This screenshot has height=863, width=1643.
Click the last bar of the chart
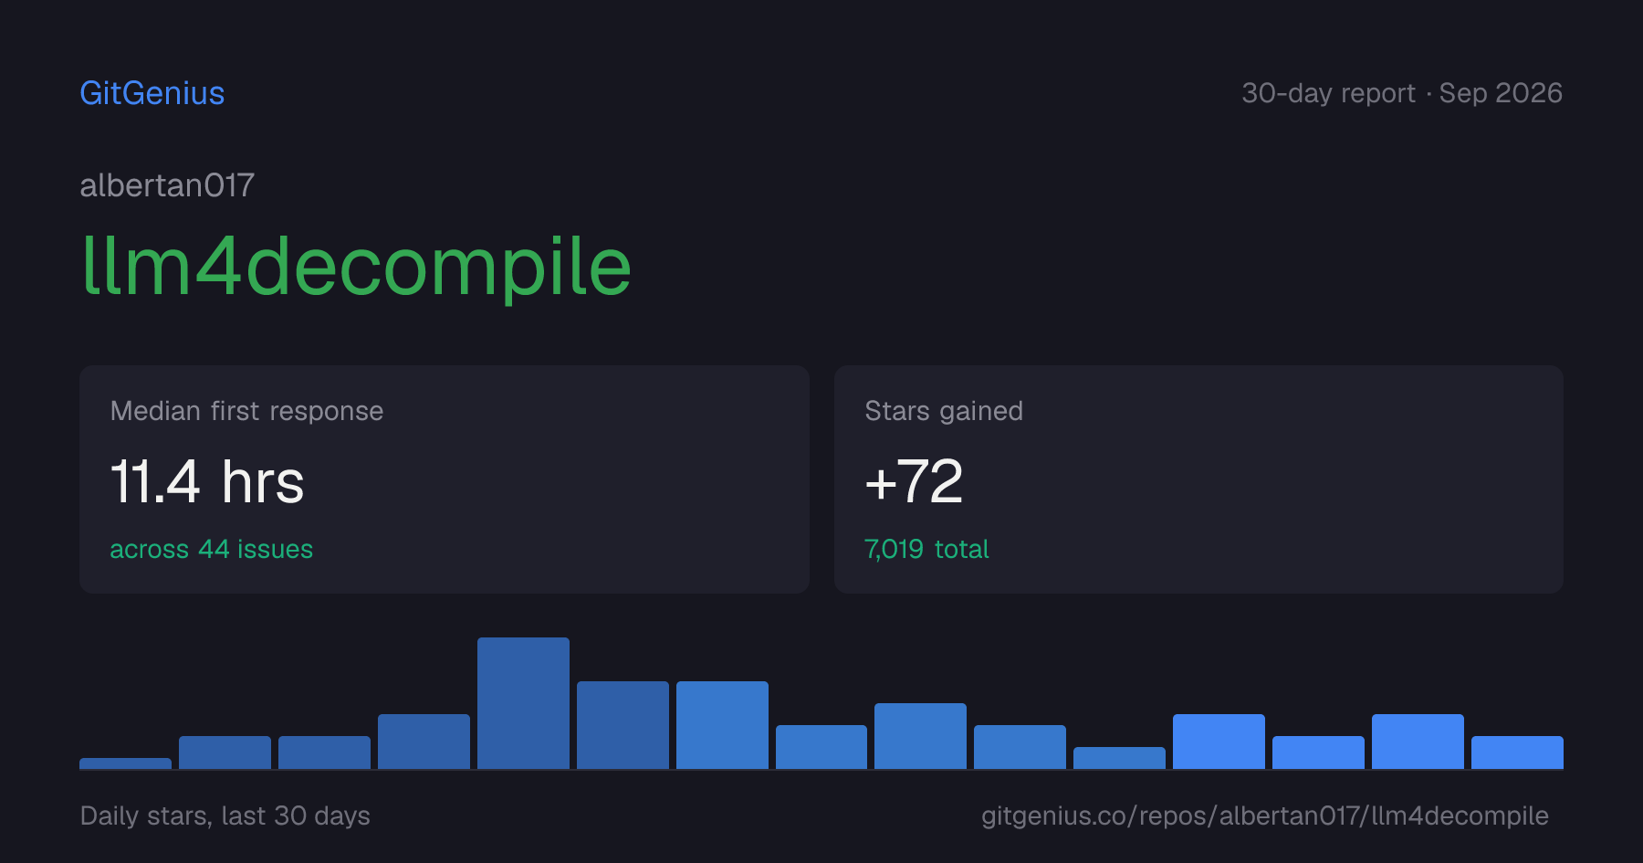[x=1517, y=752]
